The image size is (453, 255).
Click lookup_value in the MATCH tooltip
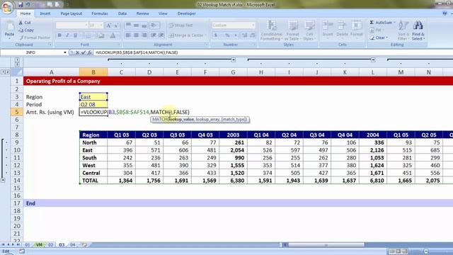pos(181,119)
